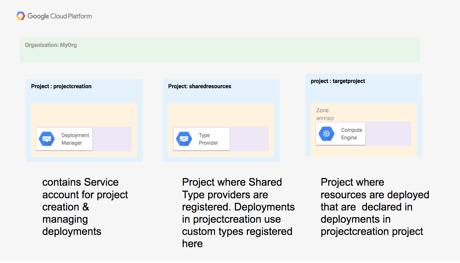
Task: Click the "contains Service account" description text
Action: point(85,207)
